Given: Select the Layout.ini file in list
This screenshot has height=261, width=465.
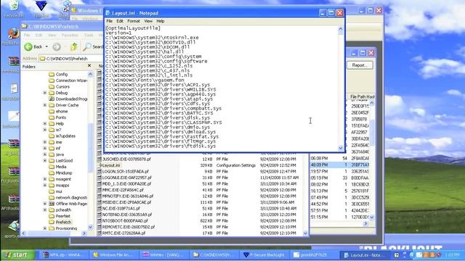Looking at the screenshot, I should (x=111, y=165).
